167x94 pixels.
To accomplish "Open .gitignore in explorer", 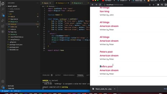I will pos(13,42).
